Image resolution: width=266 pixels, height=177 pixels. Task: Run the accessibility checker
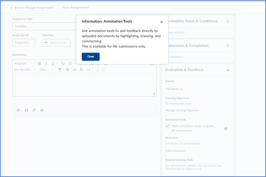(68, 70)
